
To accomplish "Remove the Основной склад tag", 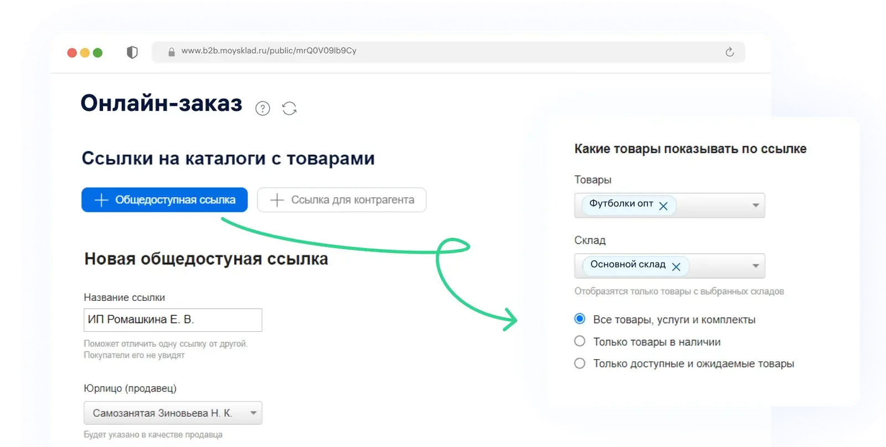I will [x=676, y=267].
